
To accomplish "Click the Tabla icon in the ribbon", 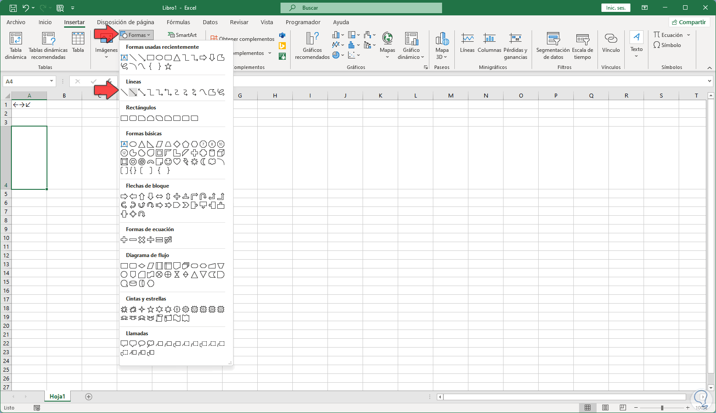I will (78, 43).
